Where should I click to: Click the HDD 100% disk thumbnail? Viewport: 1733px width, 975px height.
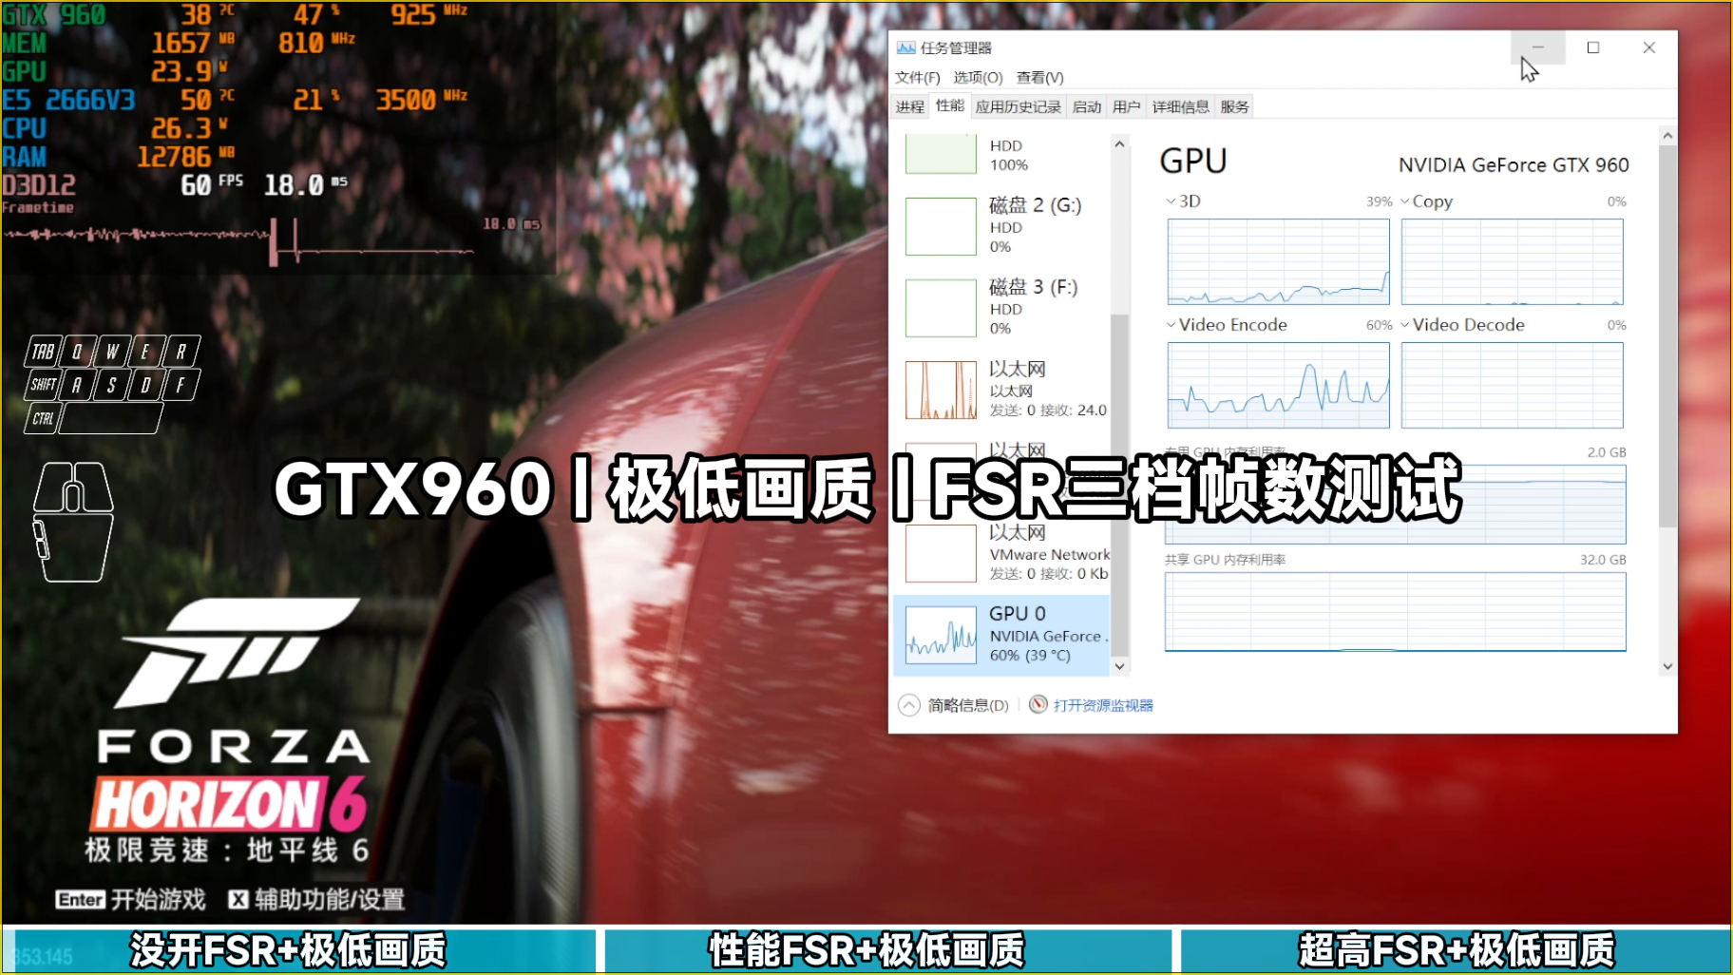(941, 153)
